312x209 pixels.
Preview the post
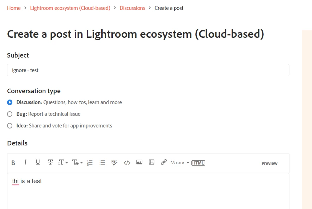coord(269,163)
